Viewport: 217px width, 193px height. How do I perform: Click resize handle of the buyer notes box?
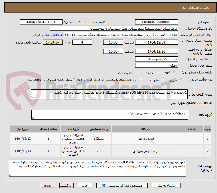point(11,175)
